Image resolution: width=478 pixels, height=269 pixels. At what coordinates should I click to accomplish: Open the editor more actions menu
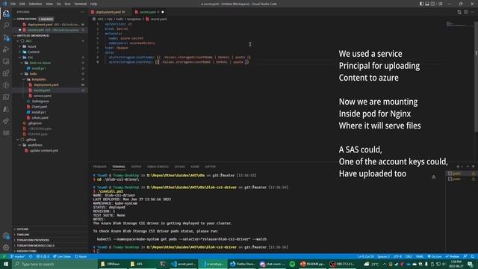pos(473,12)
